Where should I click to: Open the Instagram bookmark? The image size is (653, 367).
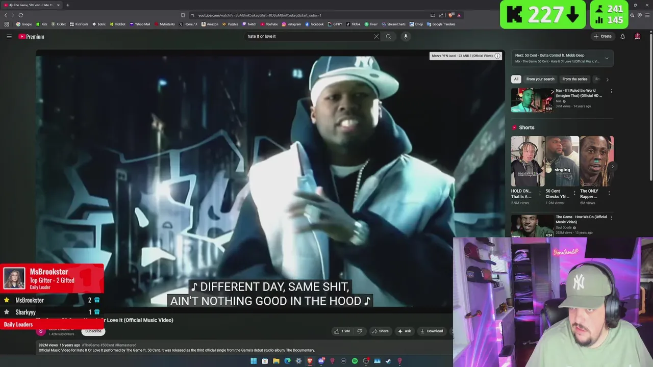coord(291,24)
